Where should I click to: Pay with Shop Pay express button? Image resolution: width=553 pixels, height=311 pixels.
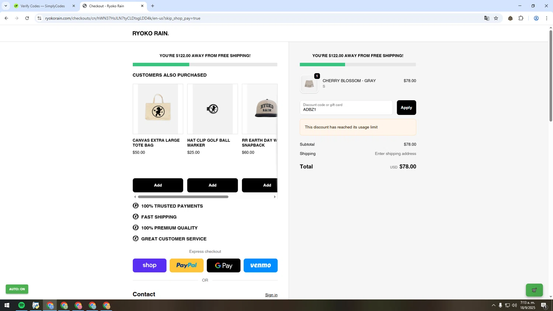pos(149,265)
